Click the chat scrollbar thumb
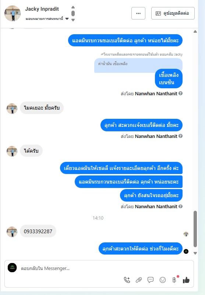Viewport: 205px width, 295px height. (x=195, y=229)
